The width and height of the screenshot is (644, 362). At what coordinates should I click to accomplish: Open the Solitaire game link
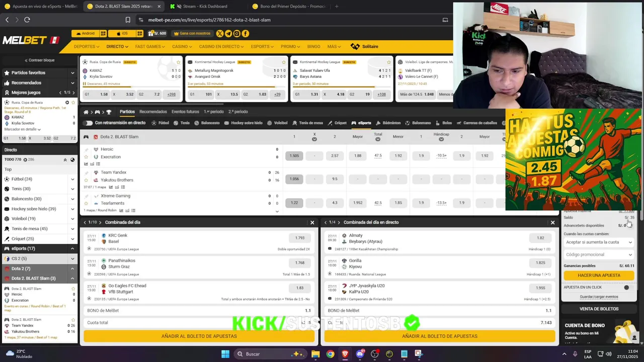pos(365,46)
